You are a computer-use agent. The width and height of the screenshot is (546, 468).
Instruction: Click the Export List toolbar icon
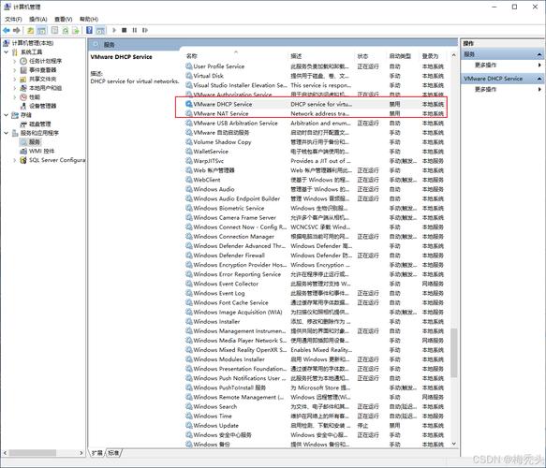[76, 30]
